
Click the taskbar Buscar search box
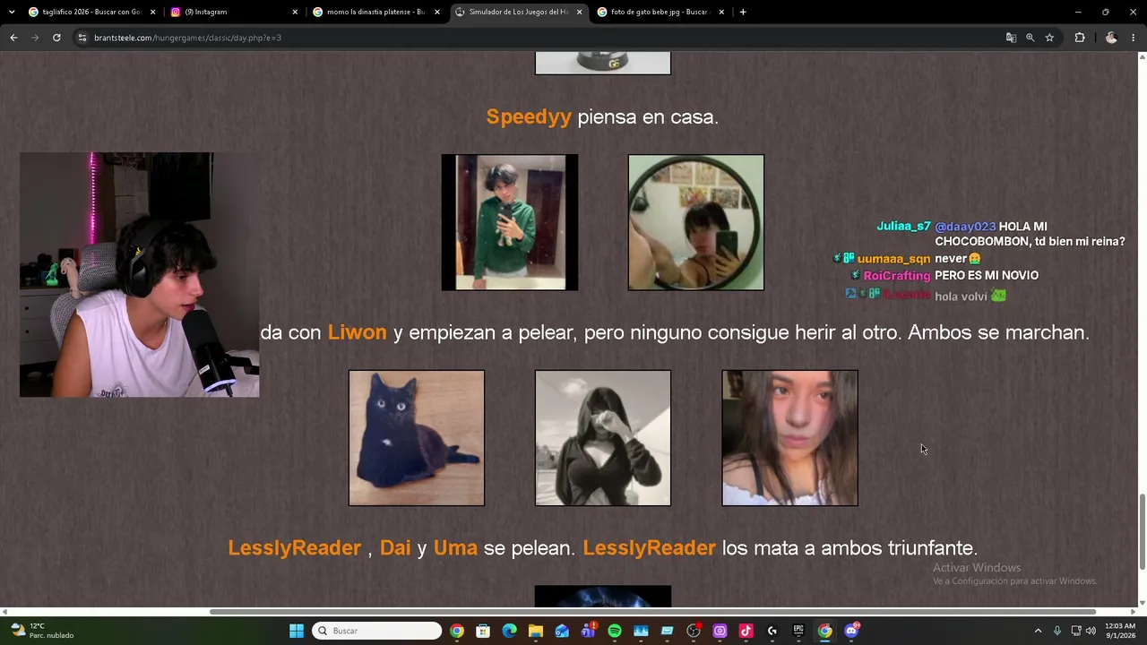pyautogui.click(x=377, y=631)
